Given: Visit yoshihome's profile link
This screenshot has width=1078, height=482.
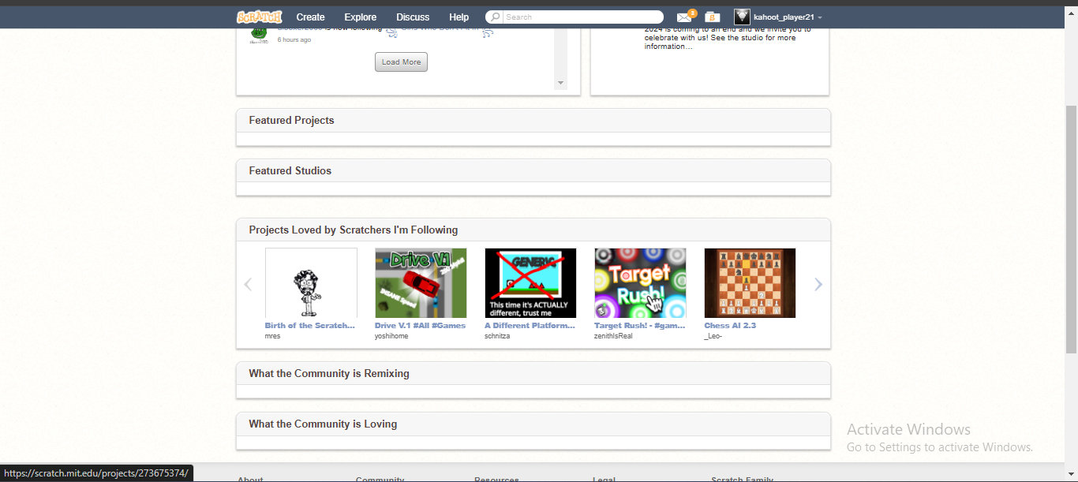Looking at the screenshot, I should [x=391, y=336].
